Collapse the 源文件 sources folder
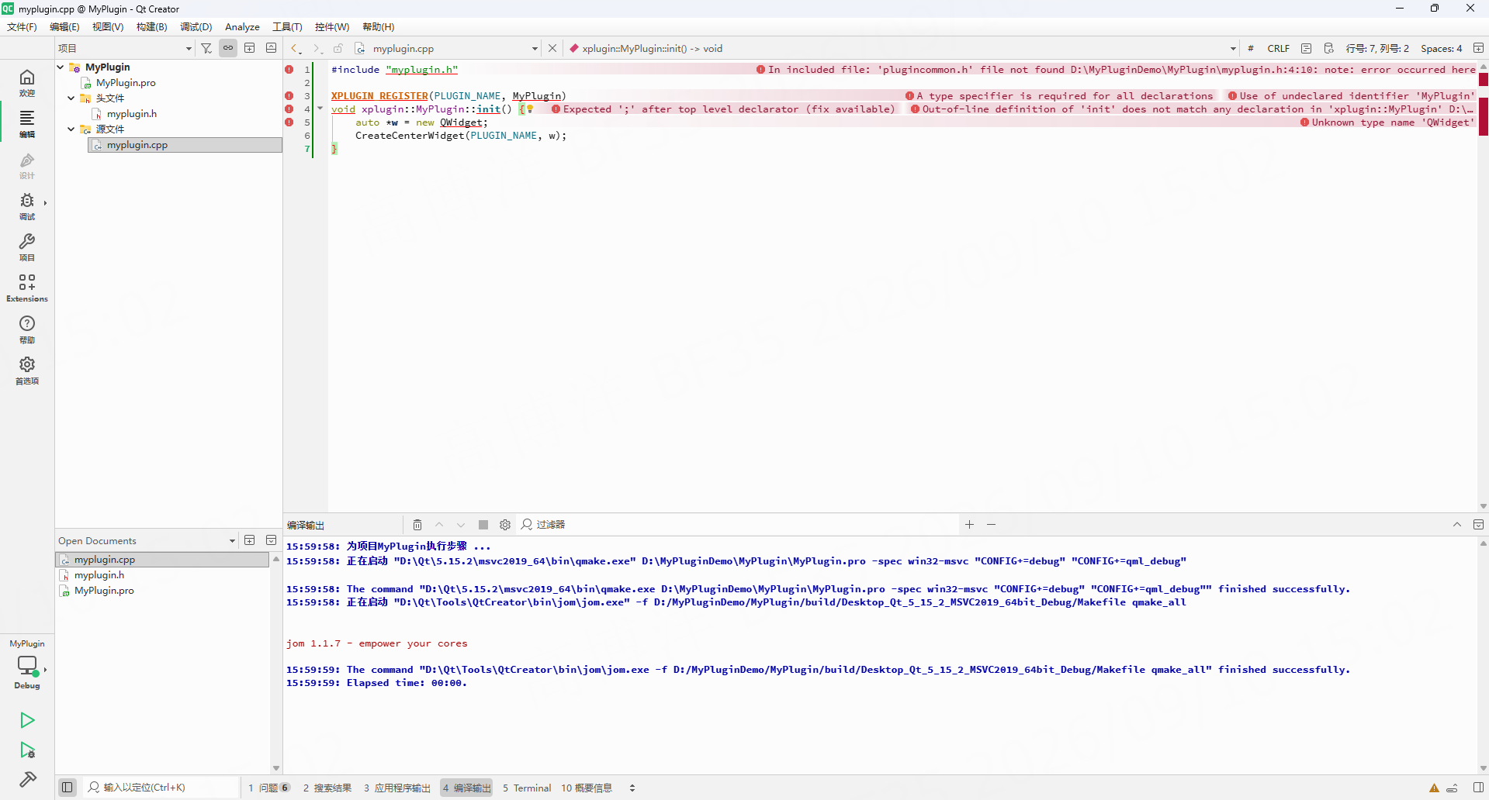Viewport: 1489px width, 800px height. pyautogui.click(x=71, y=129)
